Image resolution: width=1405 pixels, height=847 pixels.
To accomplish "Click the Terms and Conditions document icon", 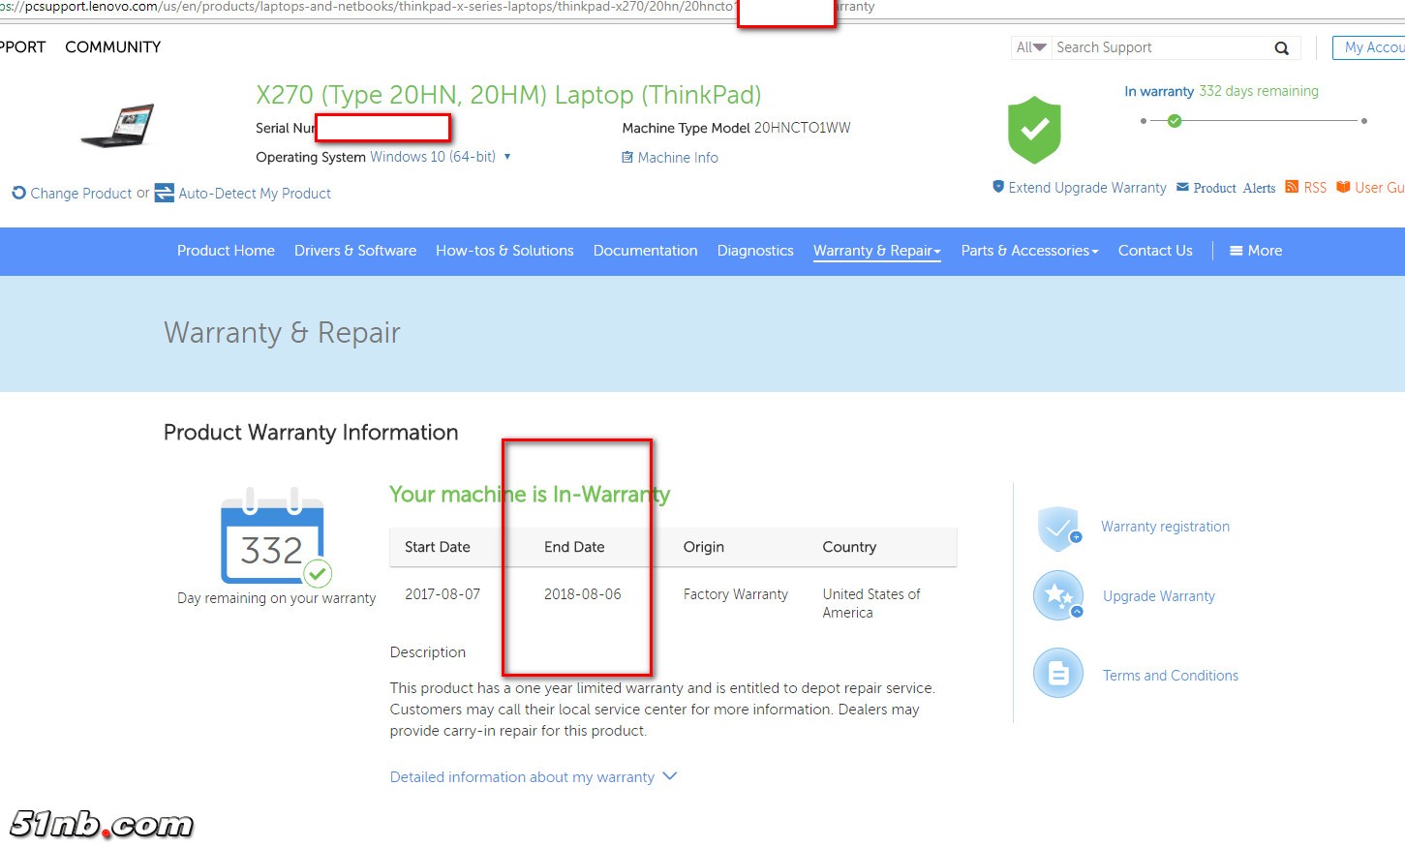I will click(1058, 674).
